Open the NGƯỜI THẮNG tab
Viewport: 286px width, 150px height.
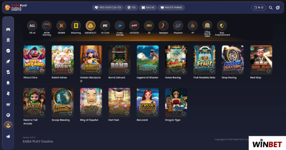(x=171, y=8)
